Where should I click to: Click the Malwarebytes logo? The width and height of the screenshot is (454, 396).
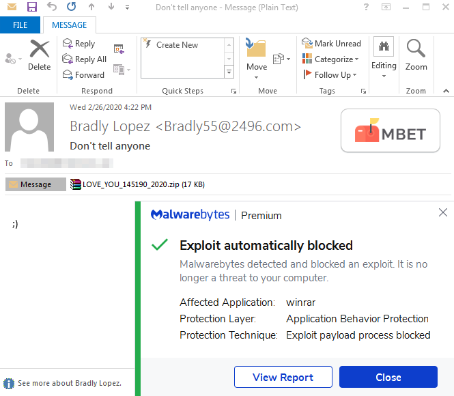190,215
